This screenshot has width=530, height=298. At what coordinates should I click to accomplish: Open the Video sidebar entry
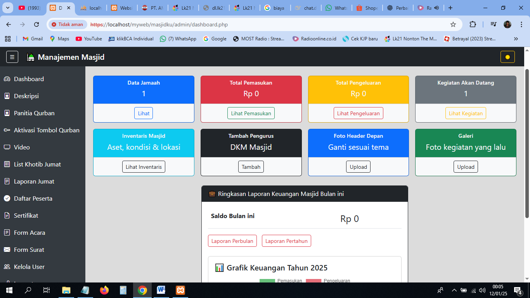click(x=22, y=147)
